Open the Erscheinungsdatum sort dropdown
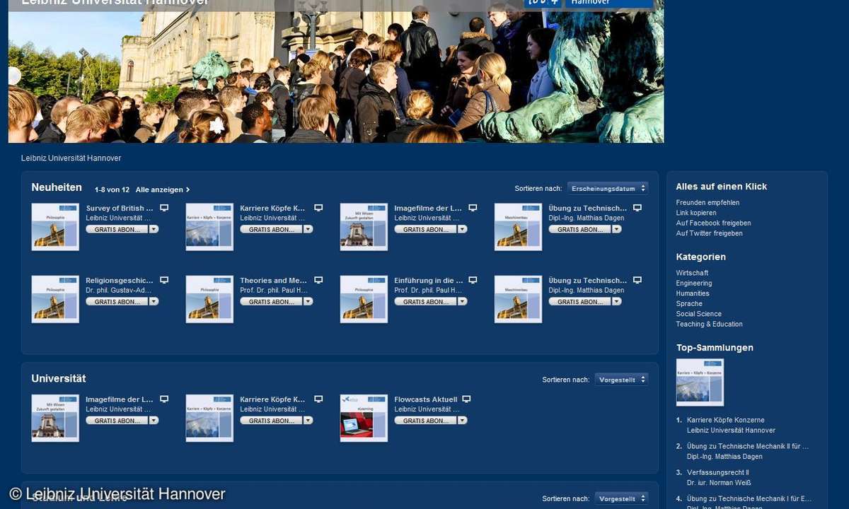Screen dimensions: 849x509 (608, 188)
